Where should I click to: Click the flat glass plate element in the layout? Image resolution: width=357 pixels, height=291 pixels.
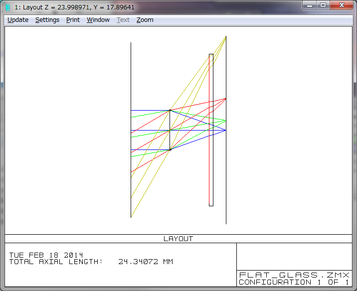211,130
